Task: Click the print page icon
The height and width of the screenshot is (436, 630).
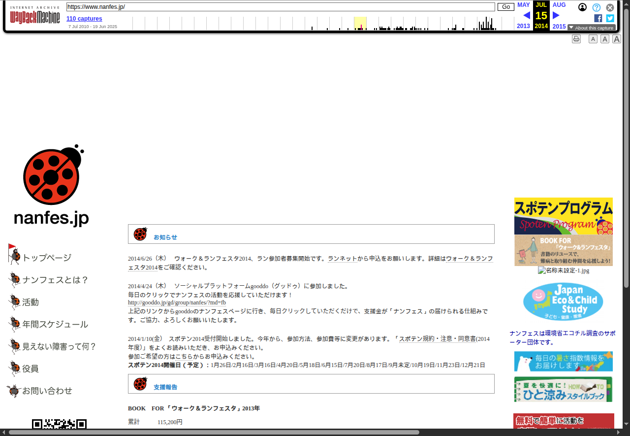Action: [576, 39]
